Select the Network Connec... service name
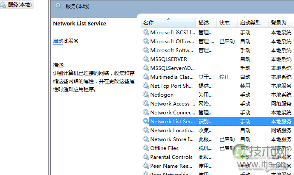Image resolution: width=294 pixels, height=175 pixels. [173, 113]
